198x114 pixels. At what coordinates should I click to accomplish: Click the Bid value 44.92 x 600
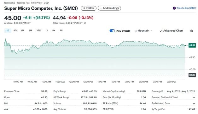coord(41,103)
